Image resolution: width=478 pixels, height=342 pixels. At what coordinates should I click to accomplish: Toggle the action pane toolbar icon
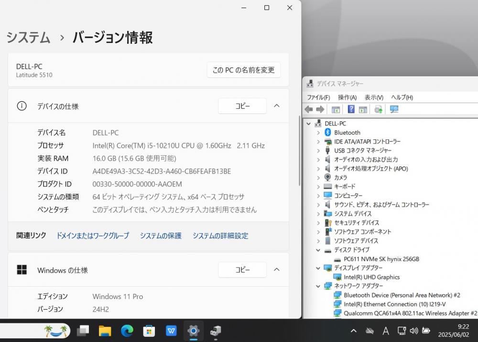click(363, 110)
